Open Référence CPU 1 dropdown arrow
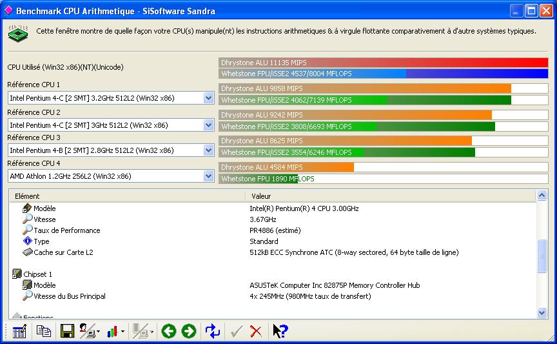 [x=208, y=98]
